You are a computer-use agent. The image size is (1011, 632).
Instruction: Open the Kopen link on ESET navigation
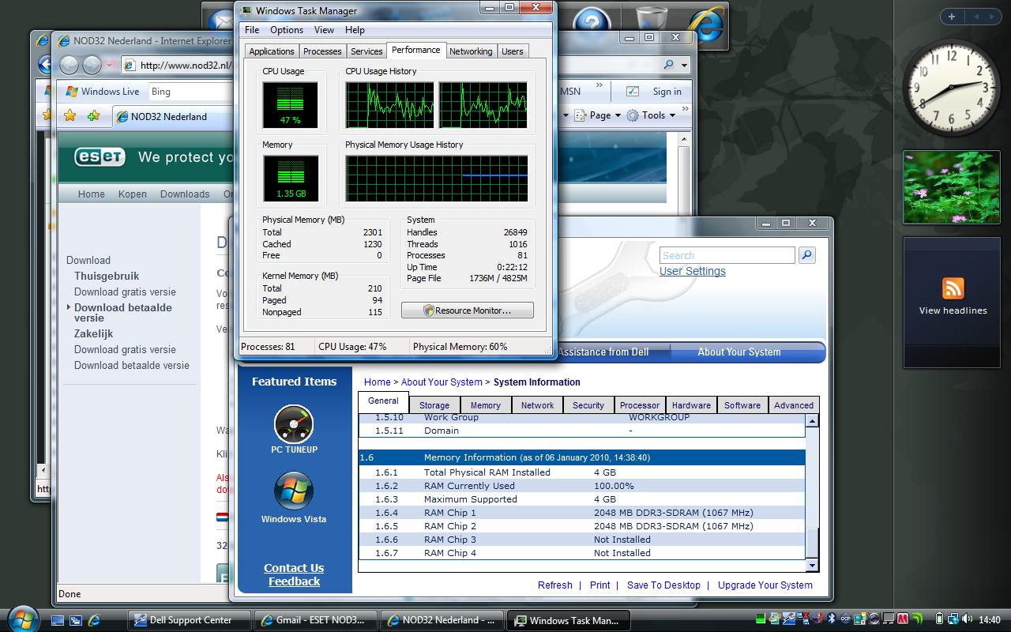(x=133, y=194)
